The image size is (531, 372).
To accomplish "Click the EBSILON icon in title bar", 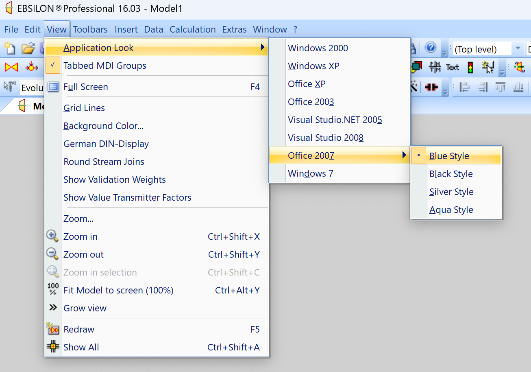I will 9,8.
